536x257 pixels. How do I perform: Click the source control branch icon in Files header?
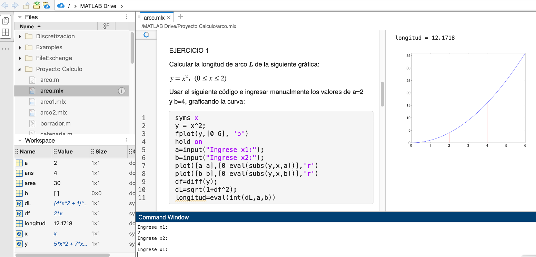(x=106, y=26)
